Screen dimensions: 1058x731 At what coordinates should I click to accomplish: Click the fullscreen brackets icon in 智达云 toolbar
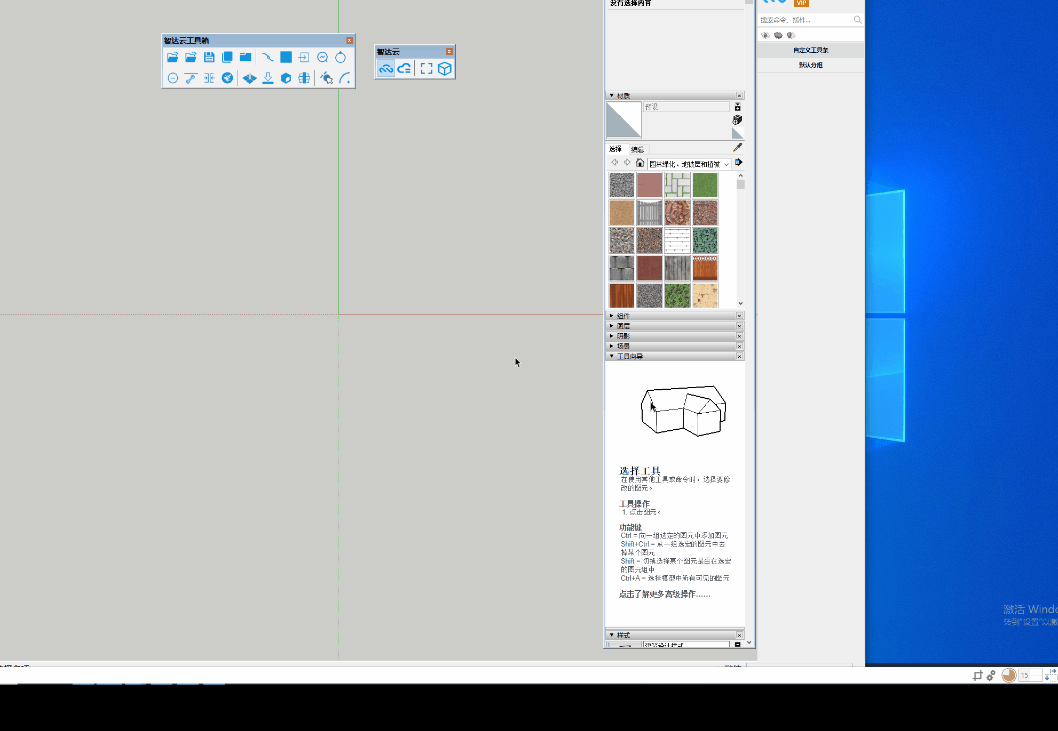point(427,69)
